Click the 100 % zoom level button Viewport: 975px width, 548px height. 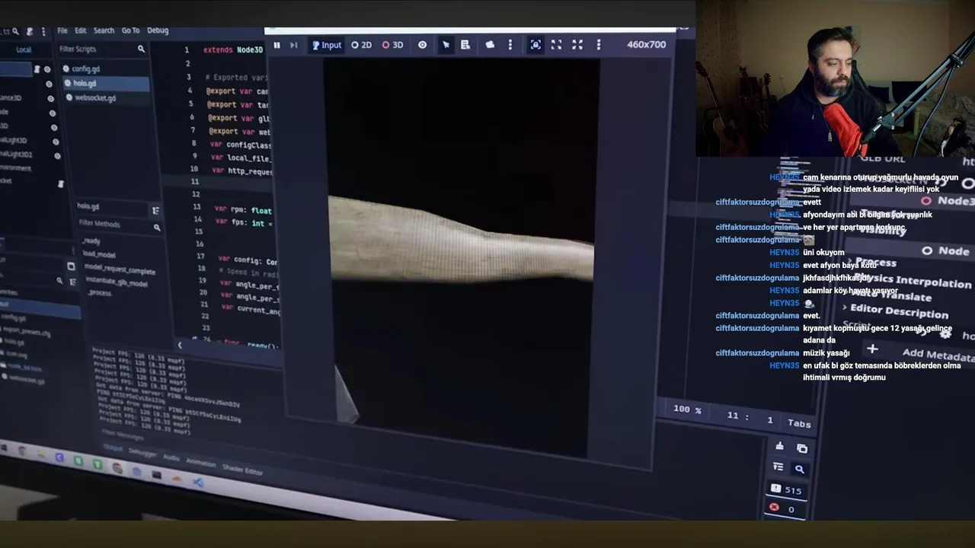pos(687,409)
